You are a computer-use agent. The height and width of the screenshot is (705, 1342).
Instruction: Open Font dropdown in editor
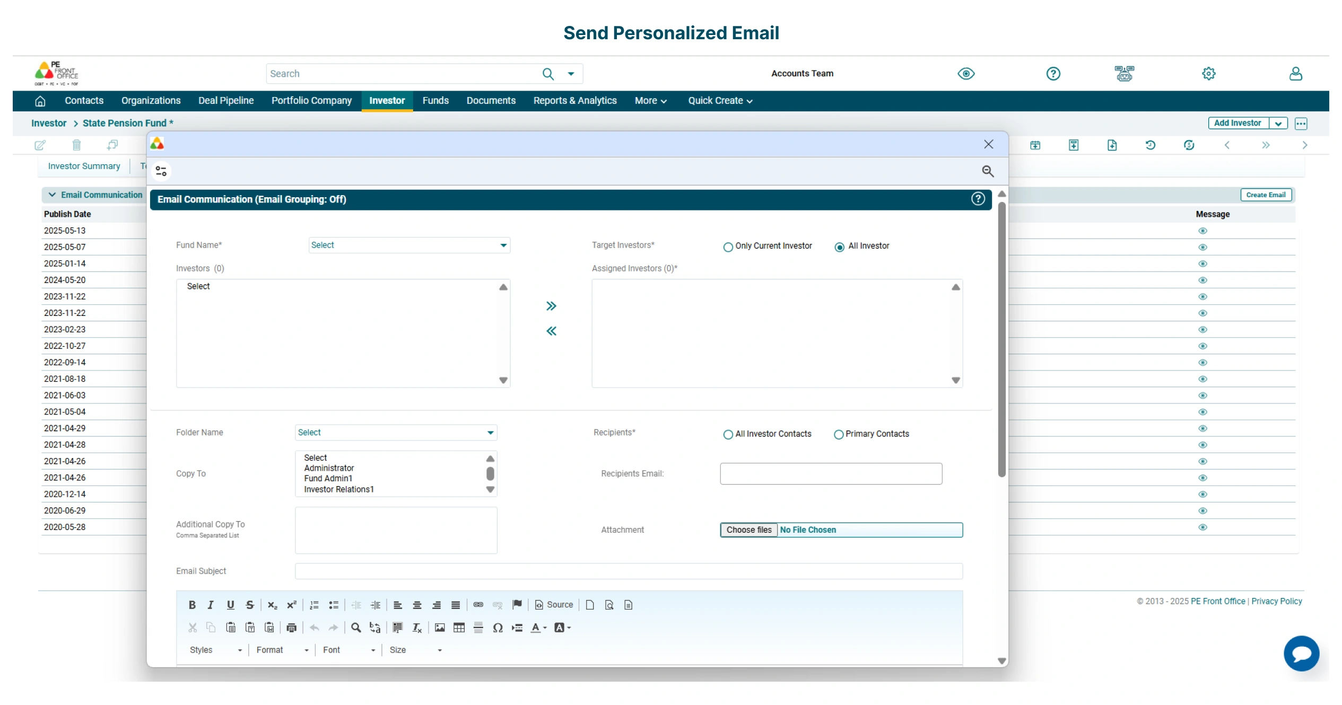[348, 650]
